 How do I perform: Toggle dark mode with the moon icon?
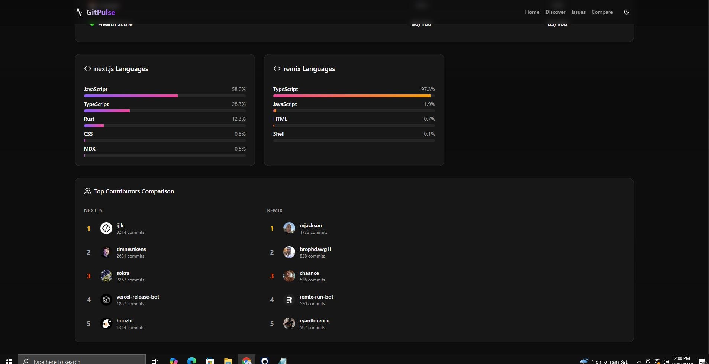tap(626, 12)
